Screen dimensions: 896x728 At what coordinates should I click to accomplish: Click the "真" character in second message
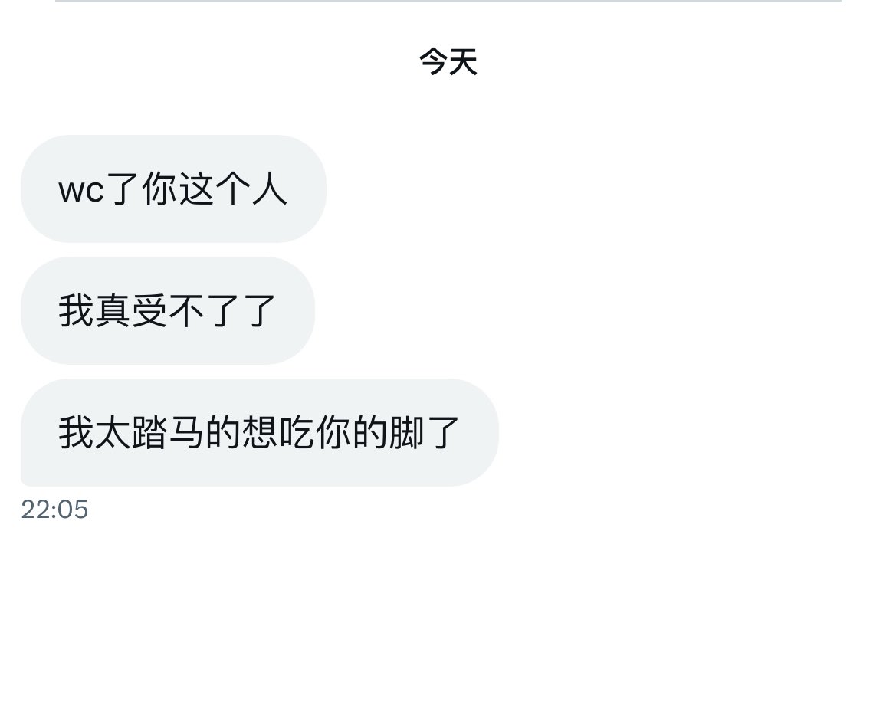tap(113, 310)
